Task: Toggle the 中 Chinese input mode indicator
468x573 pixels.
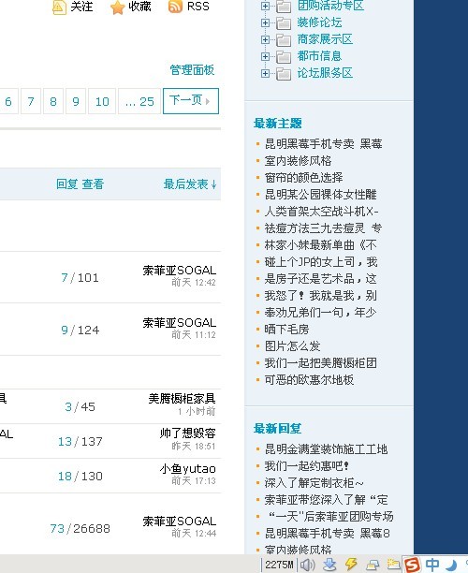Action: tap(432, 565)
